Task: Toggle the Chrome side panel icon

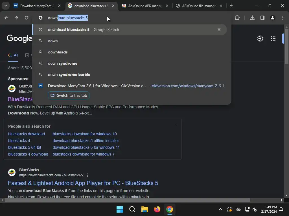Action: coord(262,18)
